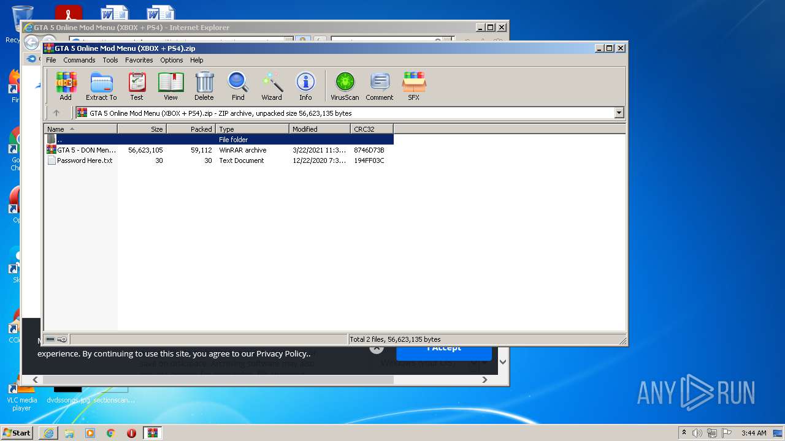Open the Windows Start menu

[x=17, y=433]
